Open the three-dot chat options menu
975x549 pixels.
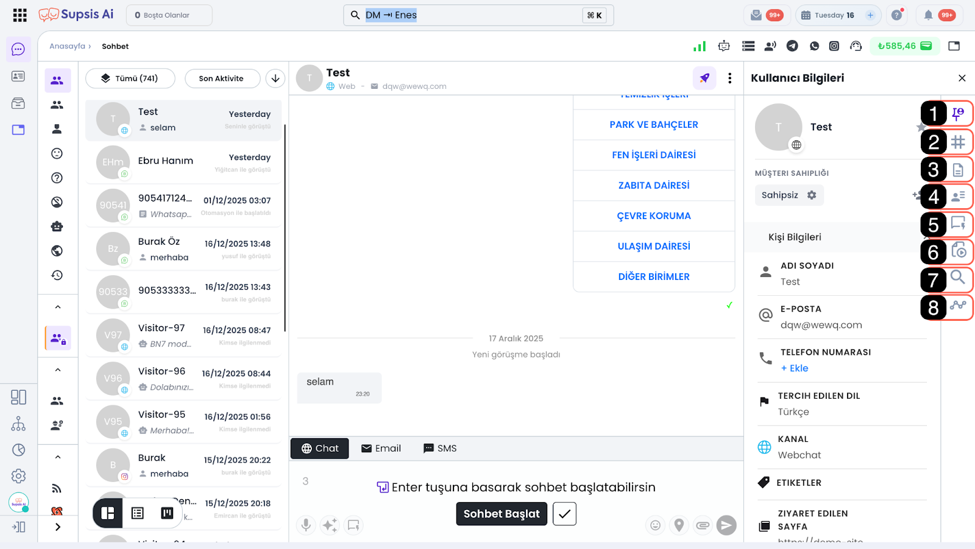tap(729, 78)
